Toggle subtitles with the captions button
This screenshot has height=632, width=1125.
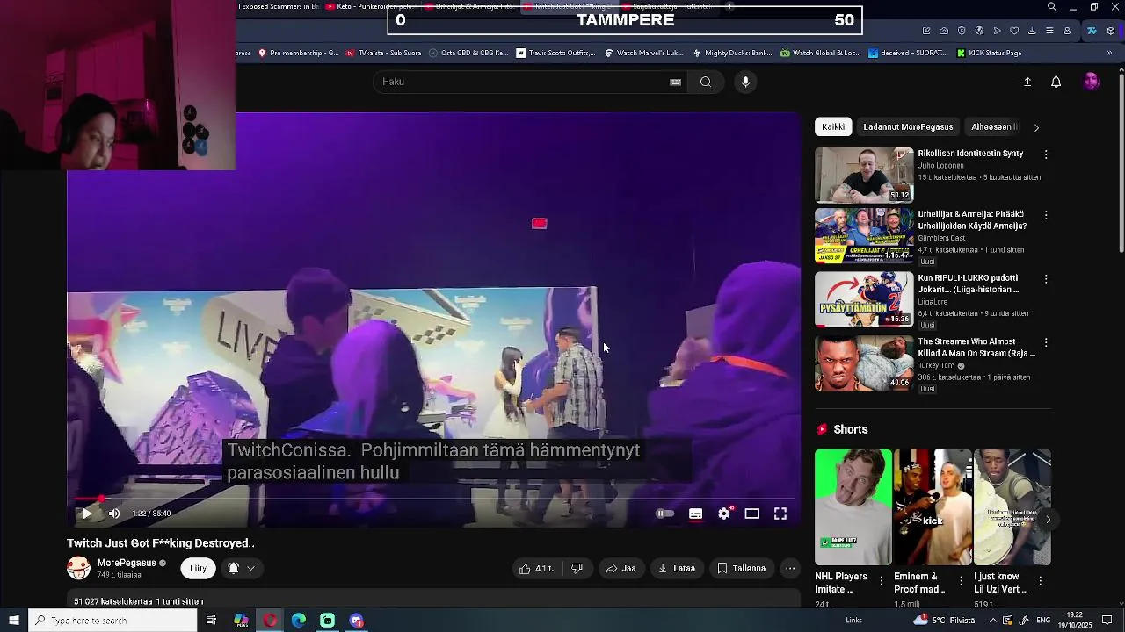(x=695, y=513)
